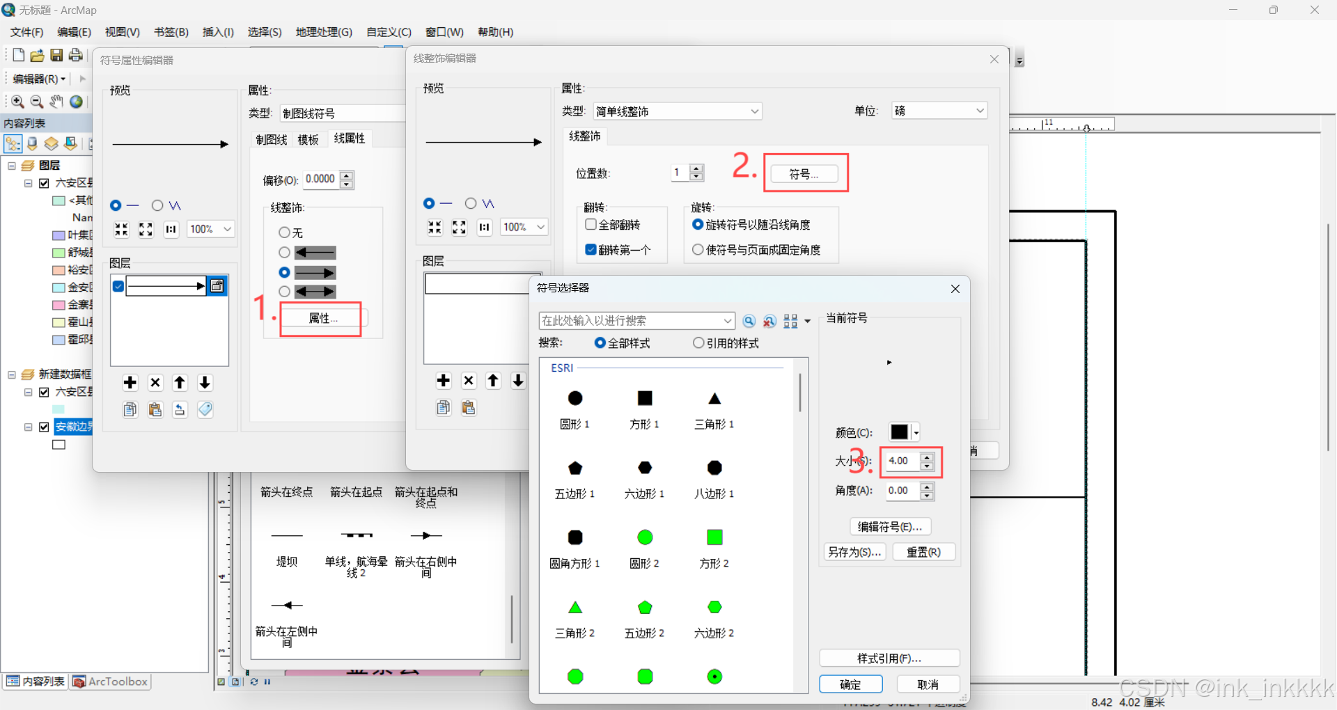Viewport: 1337px width, 710px height.
Task: Move layer down in Line Decoration Editor
Action: point(518,380)
